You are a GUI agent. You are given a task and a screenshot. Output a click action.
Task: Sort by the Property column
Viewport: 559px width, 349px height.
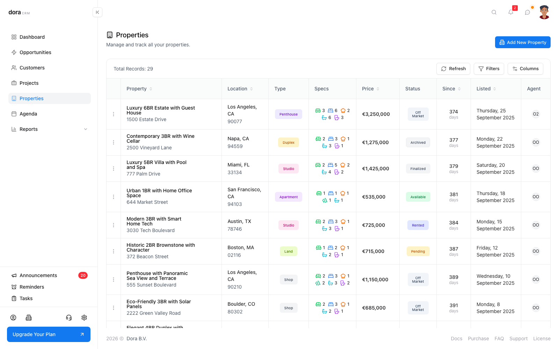[139, 89]
